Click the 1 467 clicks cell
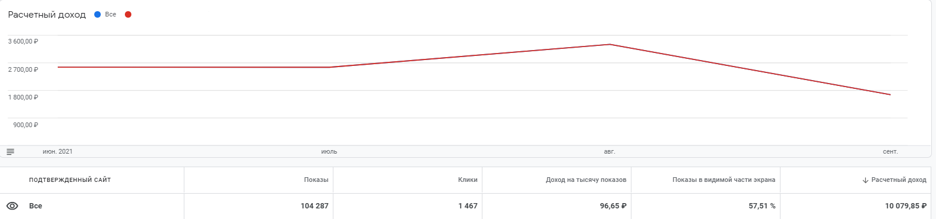The height and width of the screenshot is (219, 936). coord(468,206)
